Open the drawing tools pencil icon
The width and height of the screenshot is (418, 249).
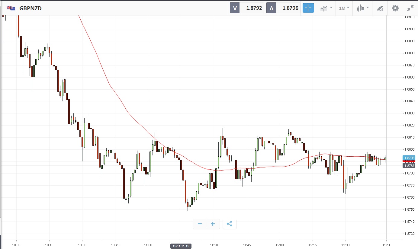380,8
